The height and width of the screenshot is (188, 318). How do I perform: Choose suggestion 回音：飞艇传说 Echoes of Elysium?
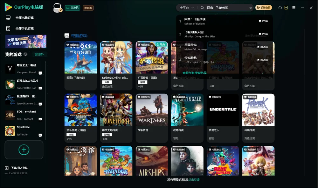[x=224, y=21]
